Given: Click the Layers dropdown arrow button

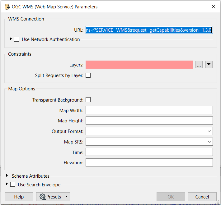Looking at the screenshot, I should click(209, 65).
